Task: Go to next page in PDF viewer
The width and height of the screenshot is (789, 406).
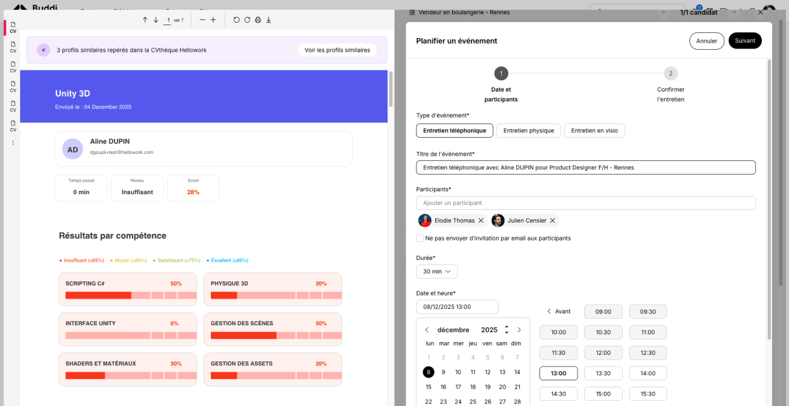Action: pyautogui.click(x=156, y=20)
